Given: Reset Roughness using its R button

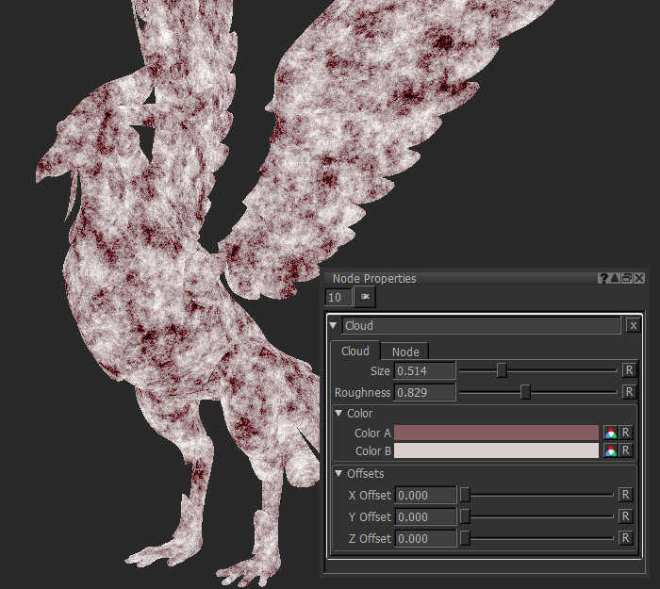Looking at the screenshot, I should point(628,391).
